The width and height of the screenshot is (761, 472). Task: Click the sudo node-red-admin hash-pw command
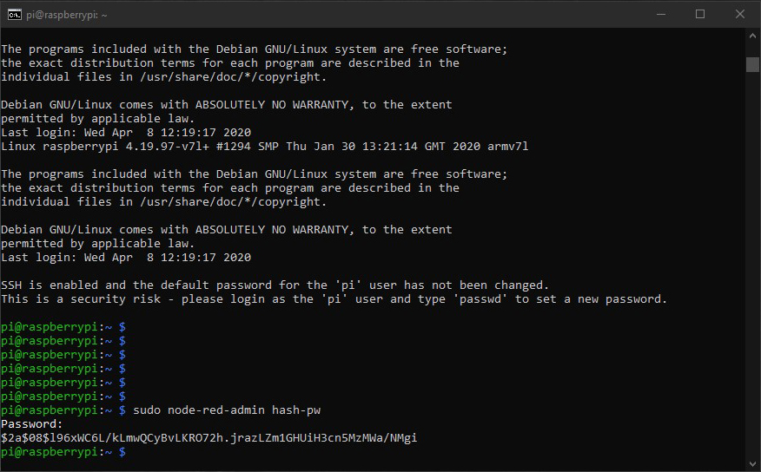pyautogui.click(x=227, y=410)
